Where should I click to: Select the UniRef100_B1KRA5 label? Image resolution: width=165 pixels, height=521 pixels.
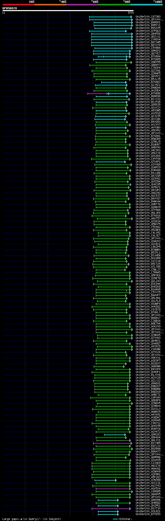148,290
